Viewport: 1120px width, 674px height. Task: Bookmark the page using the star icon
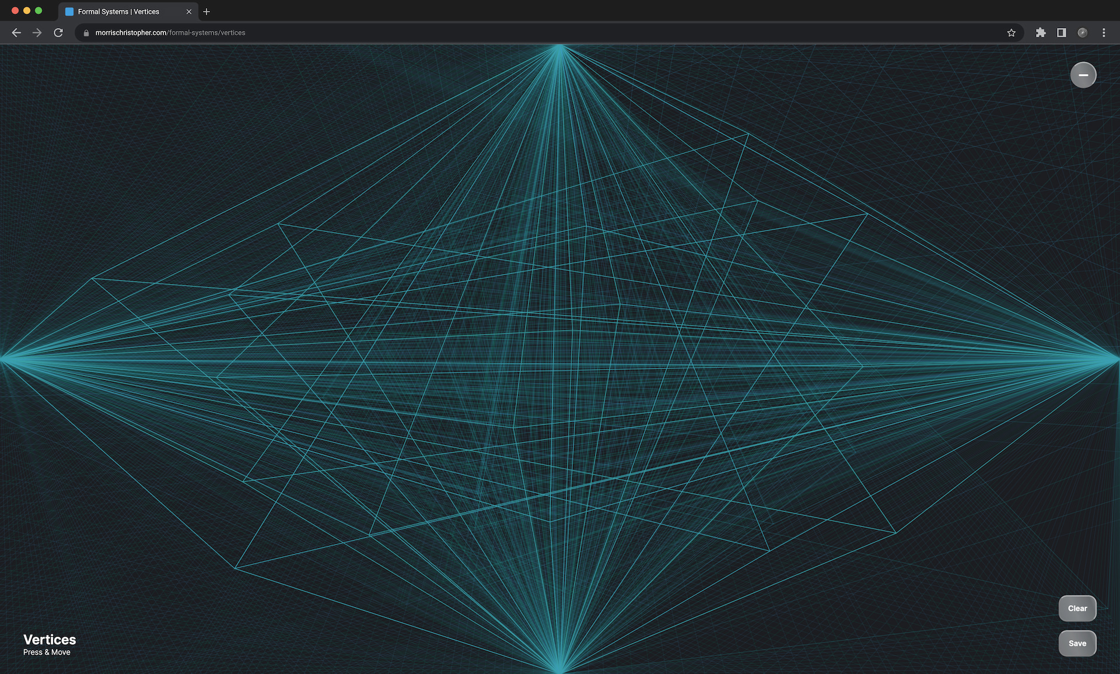click(1012, 33)
